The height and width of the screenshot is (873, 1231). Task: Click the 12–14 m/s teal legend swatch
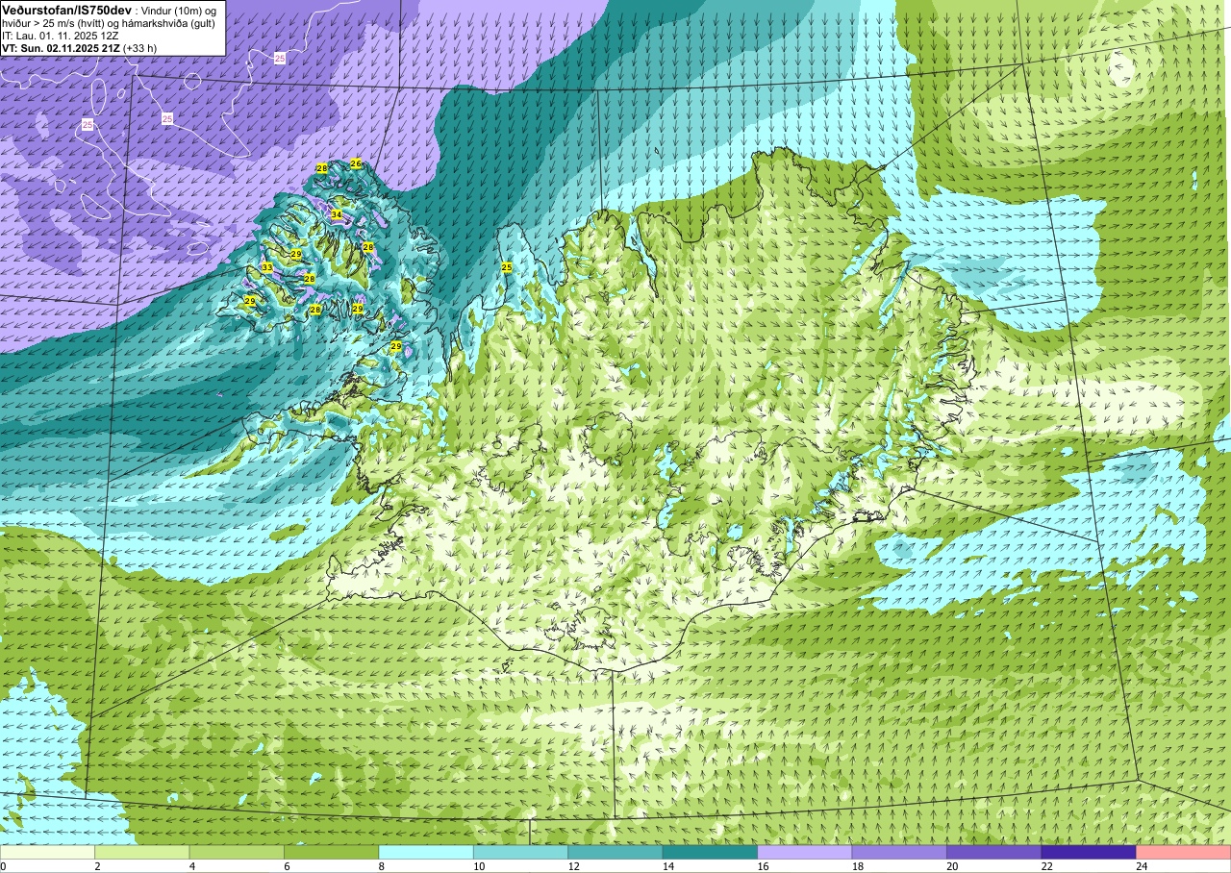615,852
